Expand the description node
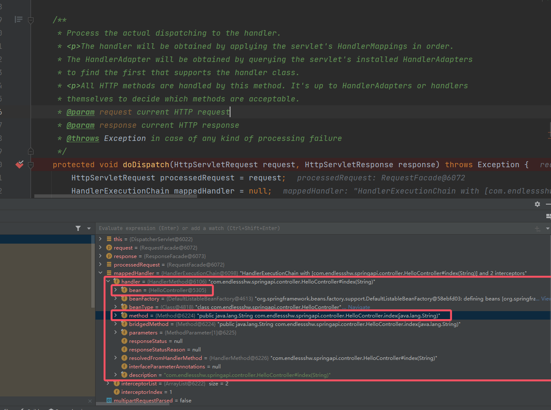551x410 pixels. (115, 375)
